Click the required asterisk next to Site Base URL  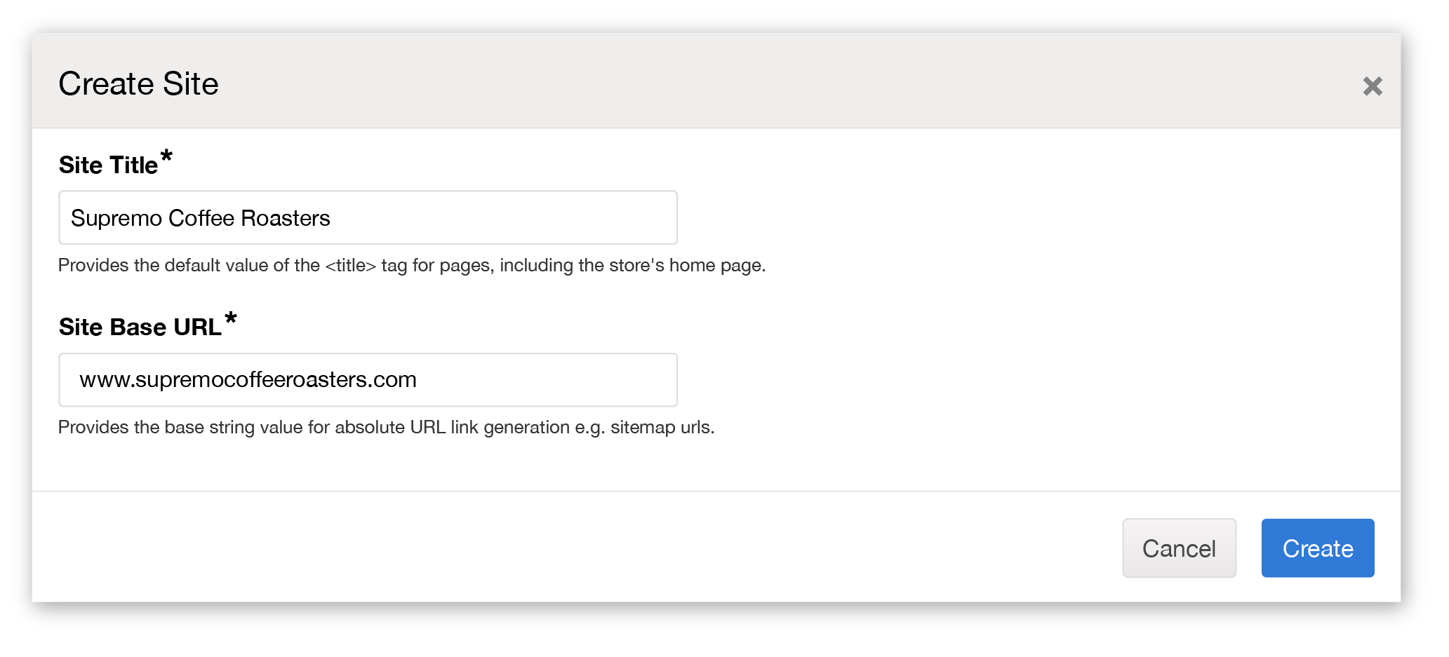(x=232, y=319)
